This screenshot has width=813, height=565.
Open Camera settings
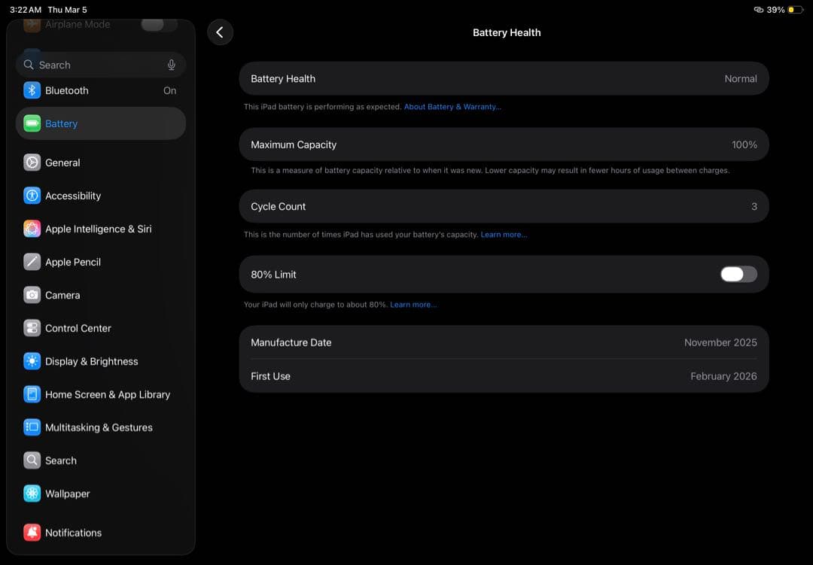101,295
